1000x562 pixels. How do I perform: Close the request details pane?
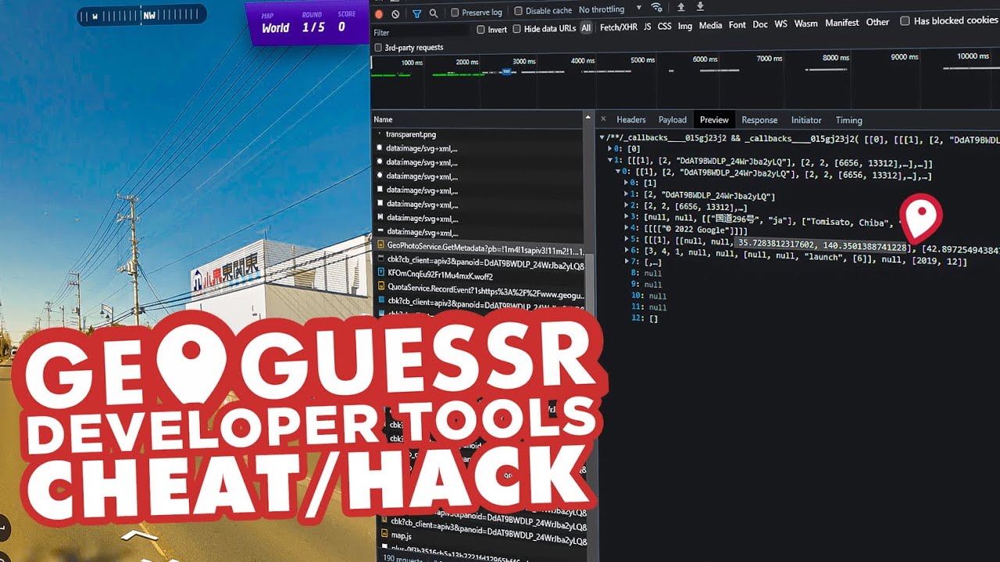tap(603, 120)
